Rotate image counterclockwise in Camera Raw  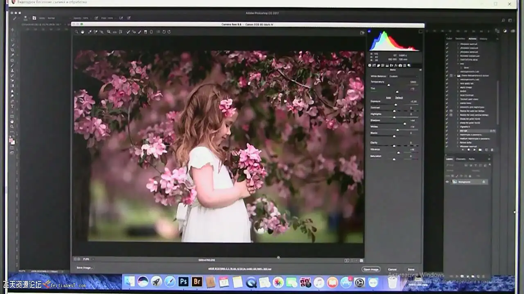[164, 32]
